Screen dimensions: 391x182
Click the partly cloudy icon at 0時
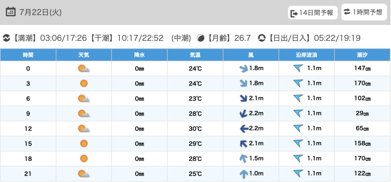pyautogui.click(x=84, y=69)
